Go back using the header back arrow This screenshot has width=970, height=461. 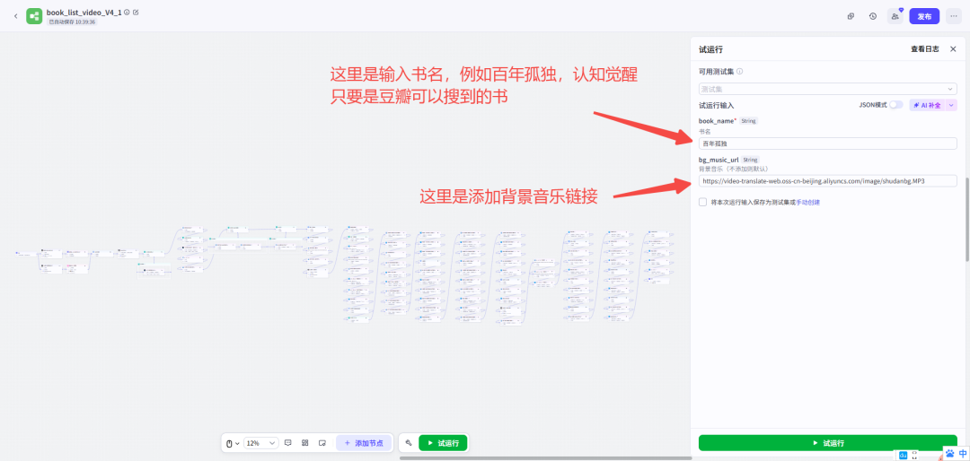click(x=15, y=16)
